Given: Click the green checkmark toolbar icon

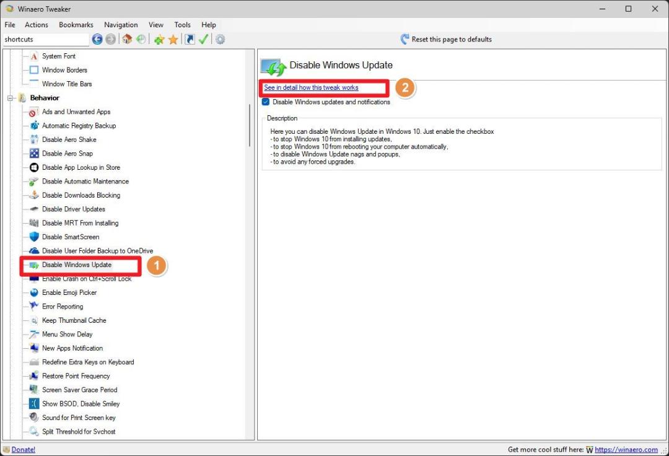Looking at the screenshot, I should click(x=204, y=39).
